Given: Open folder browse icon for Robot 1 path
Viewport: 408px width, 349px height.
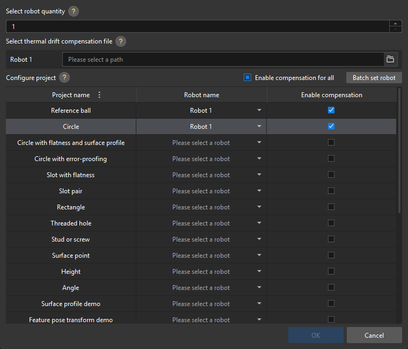Looking at the screenshot, I should click(x=390, y=60).
